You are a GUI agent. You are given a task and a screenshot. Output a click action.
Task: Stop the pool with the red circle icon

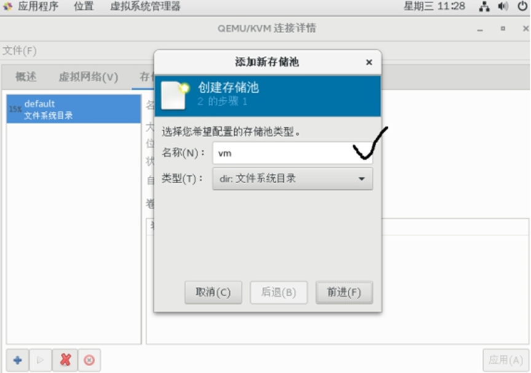[89, 360]
